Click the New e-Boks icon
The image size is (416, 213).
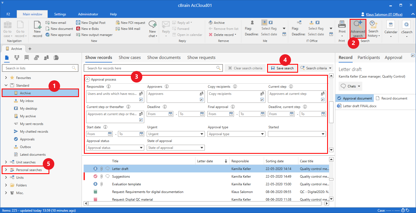(x=78, y=29)
